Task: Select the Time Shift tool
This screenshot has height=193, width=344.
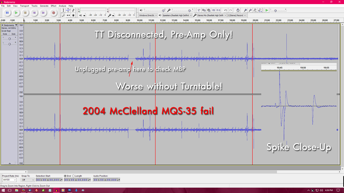Action: tap(68, 15)
